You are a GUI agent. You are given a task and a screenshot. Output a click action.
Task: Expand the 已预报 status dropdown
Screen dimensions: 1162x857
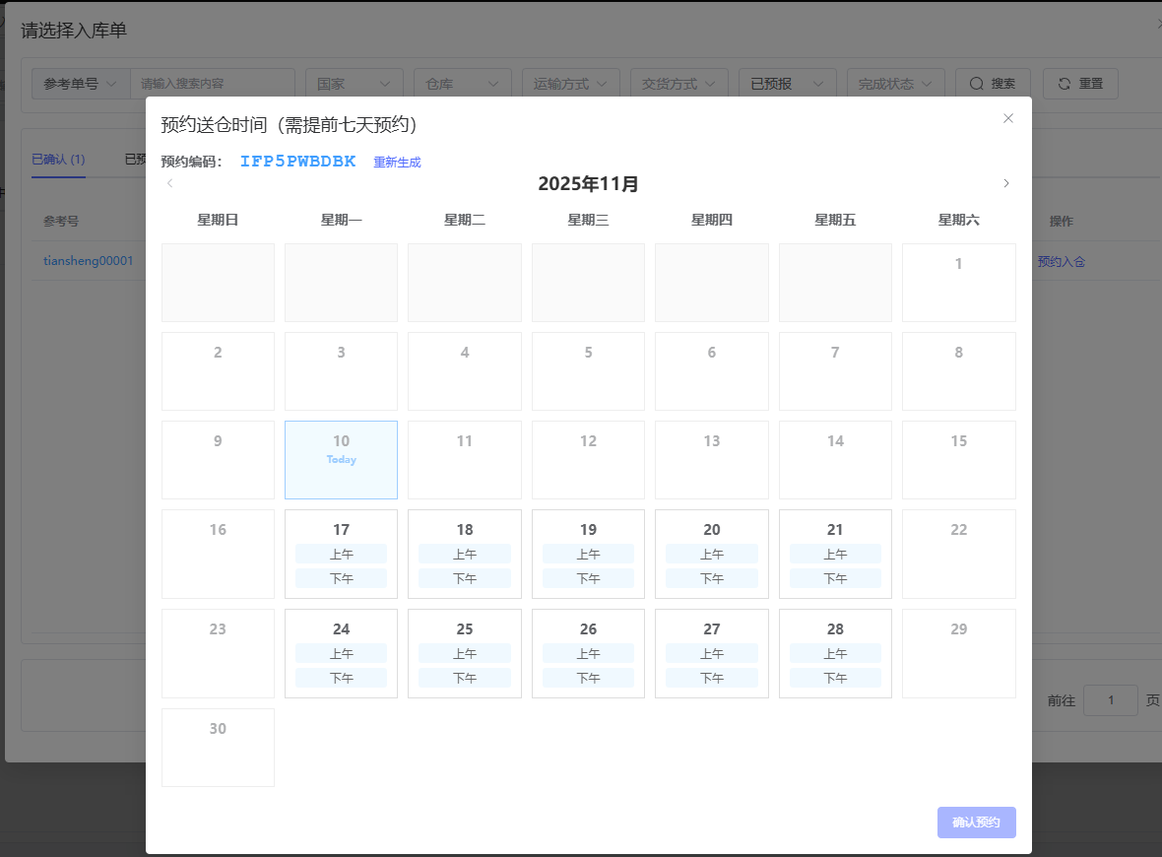[x=787, y=84]
